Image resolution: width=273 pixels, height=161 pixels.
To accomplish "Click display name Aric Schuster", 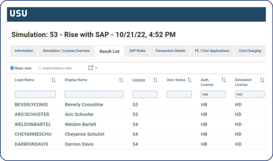I will point(79,115).
